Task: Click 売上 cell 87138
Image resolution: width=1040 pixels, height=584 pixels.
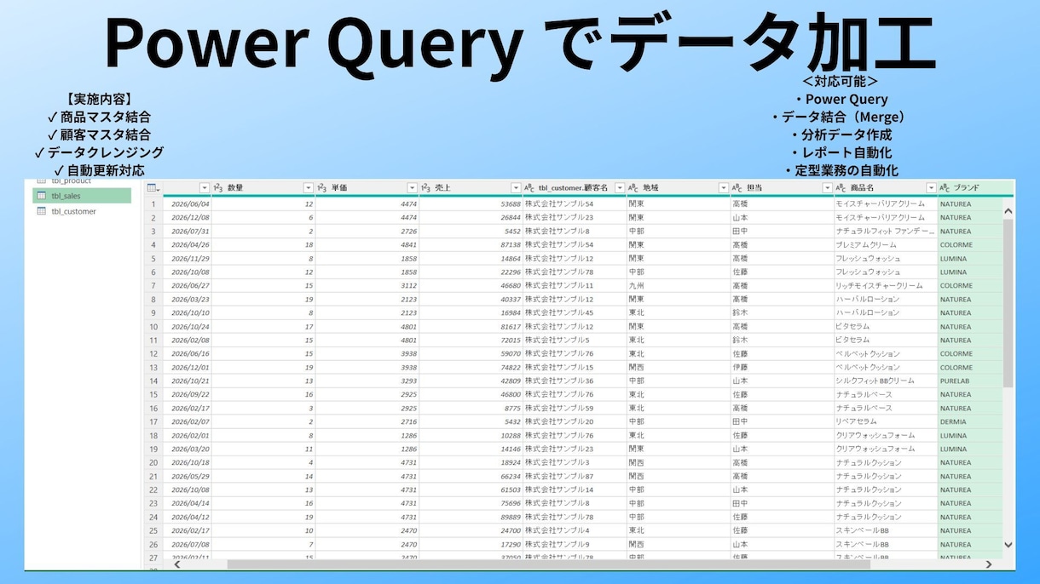Action: (471, 245)
